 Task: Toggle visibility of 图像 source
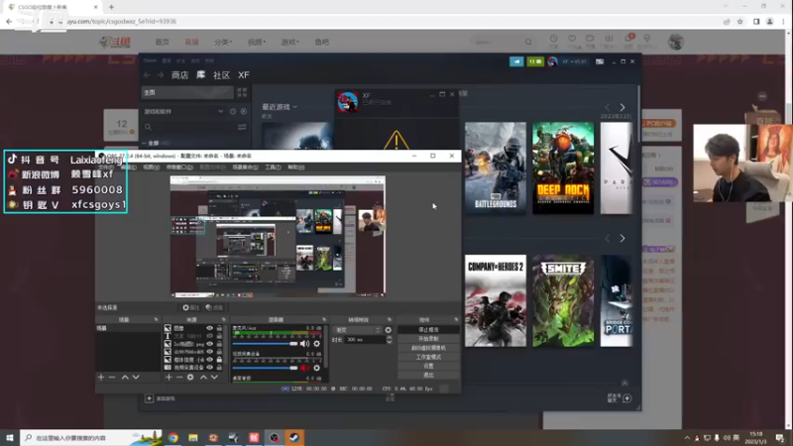point(209,328)
